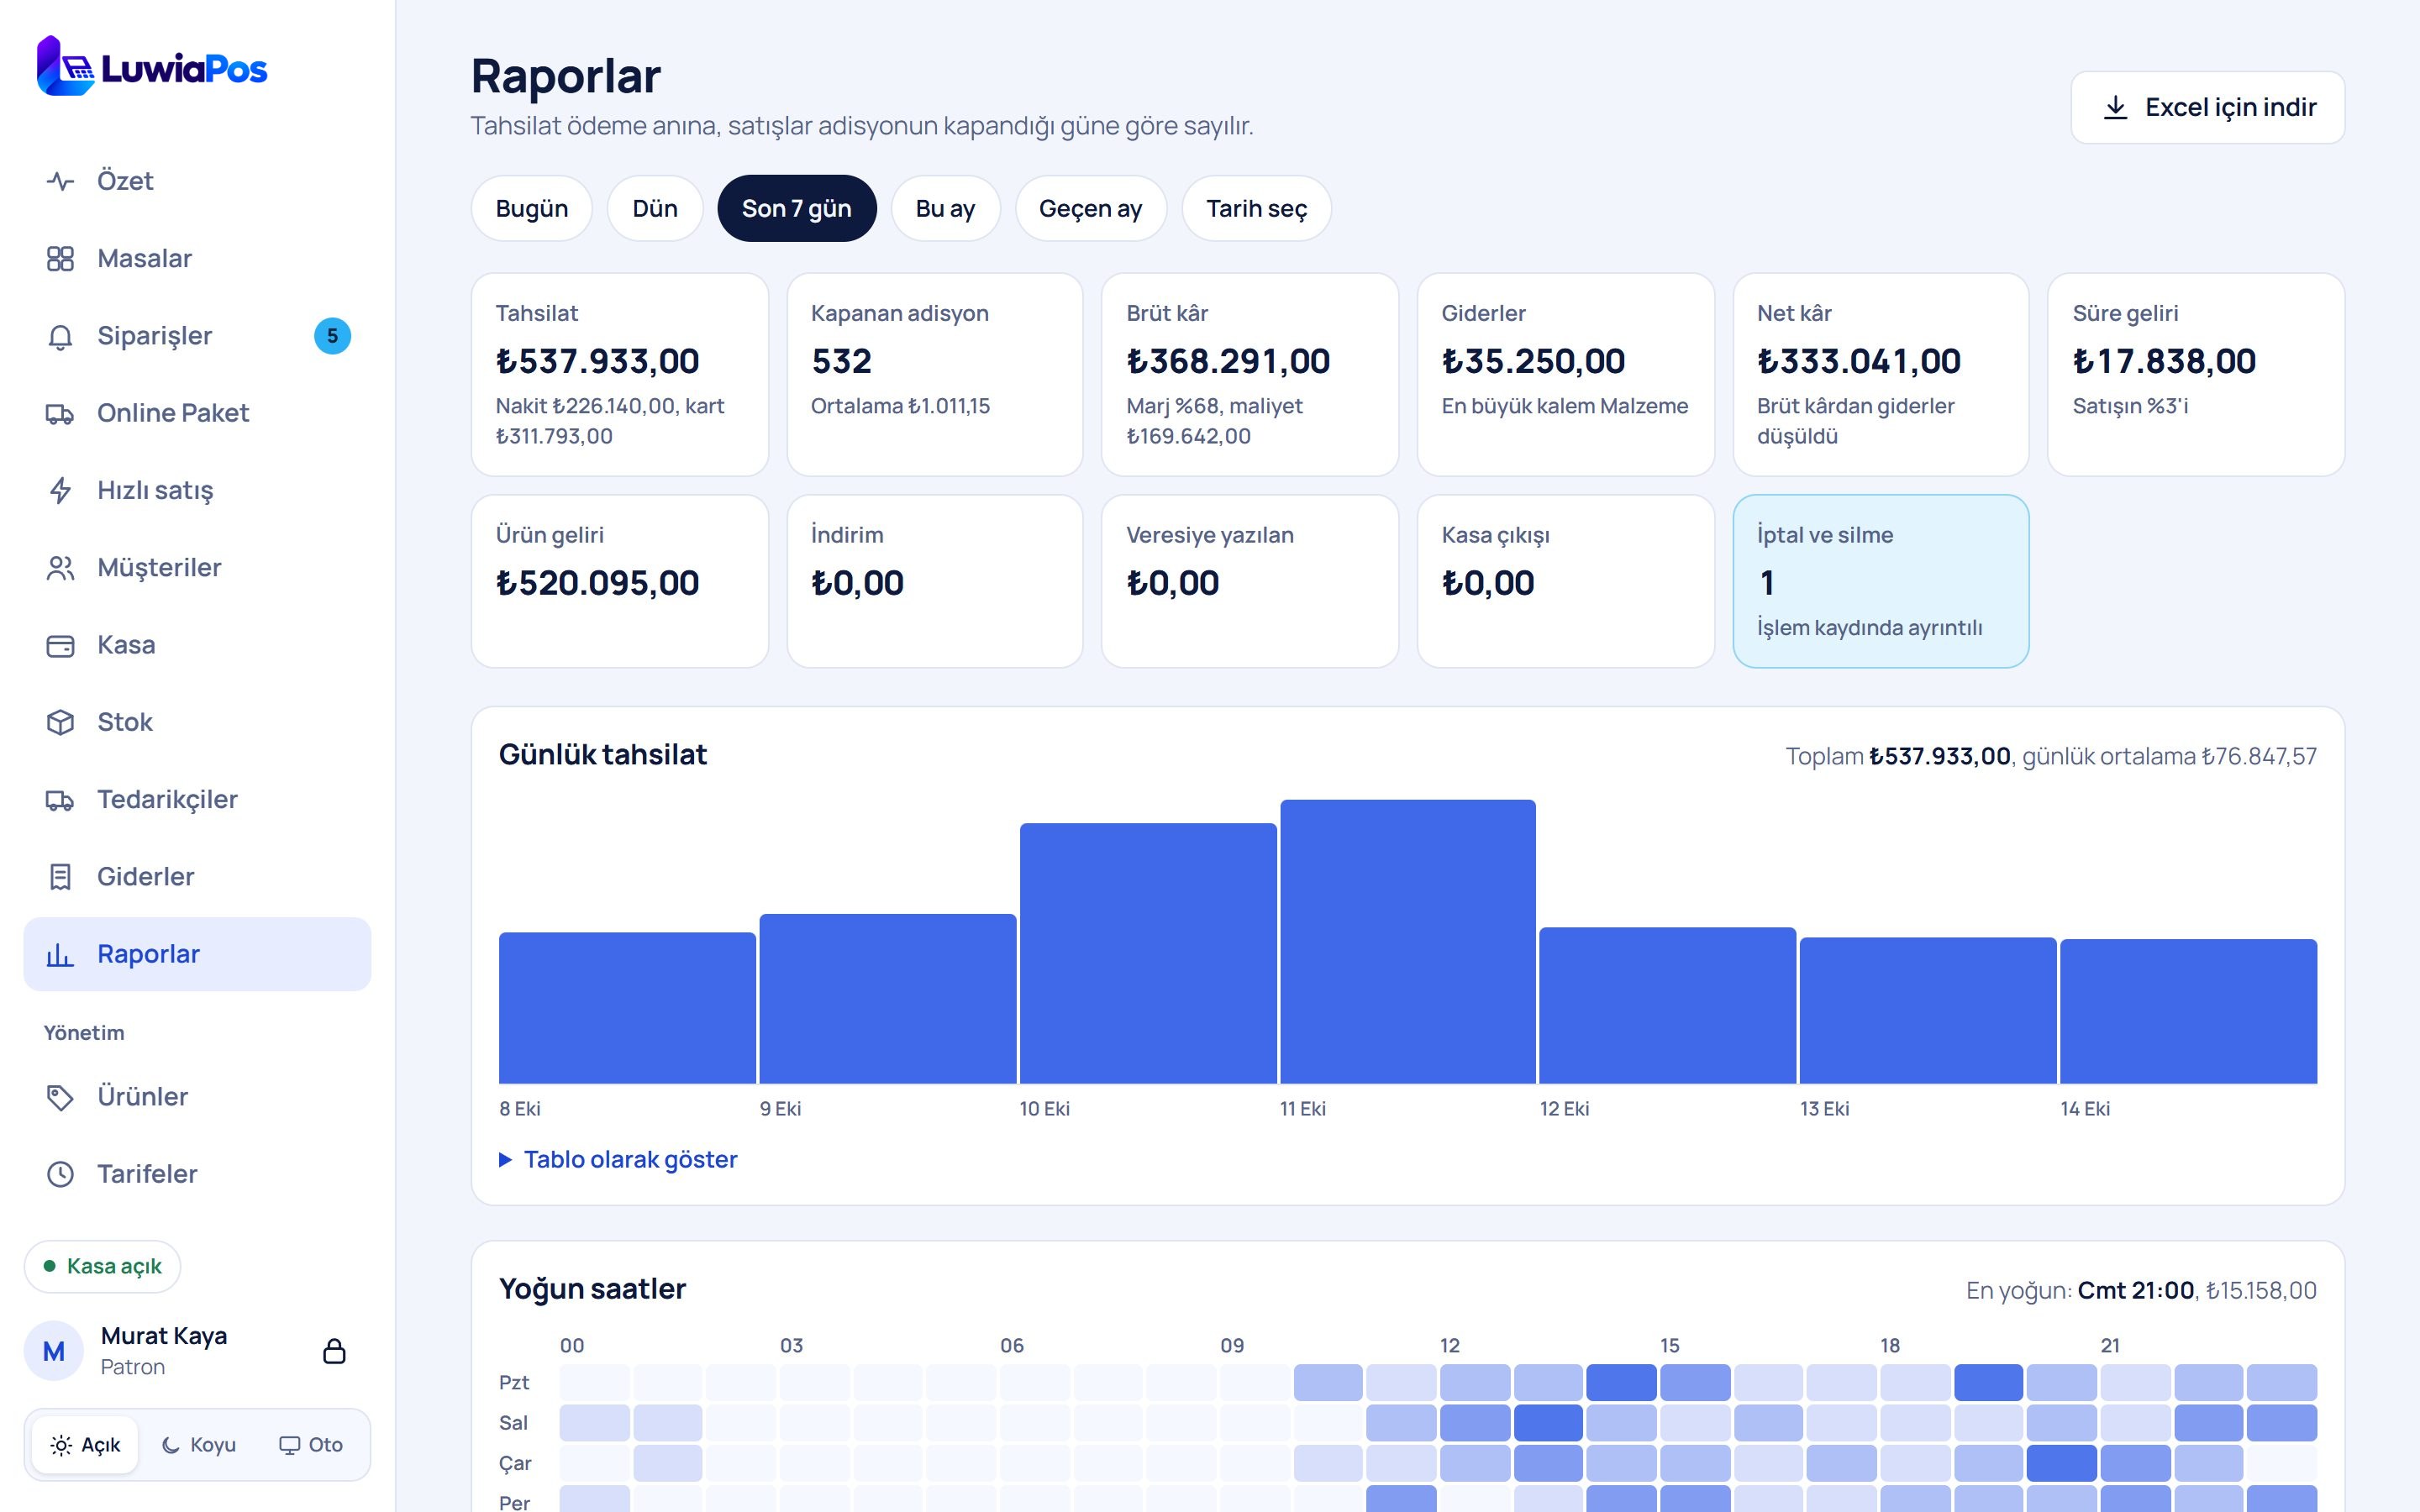Select the Bu ay filter

(x=945, y=208)
